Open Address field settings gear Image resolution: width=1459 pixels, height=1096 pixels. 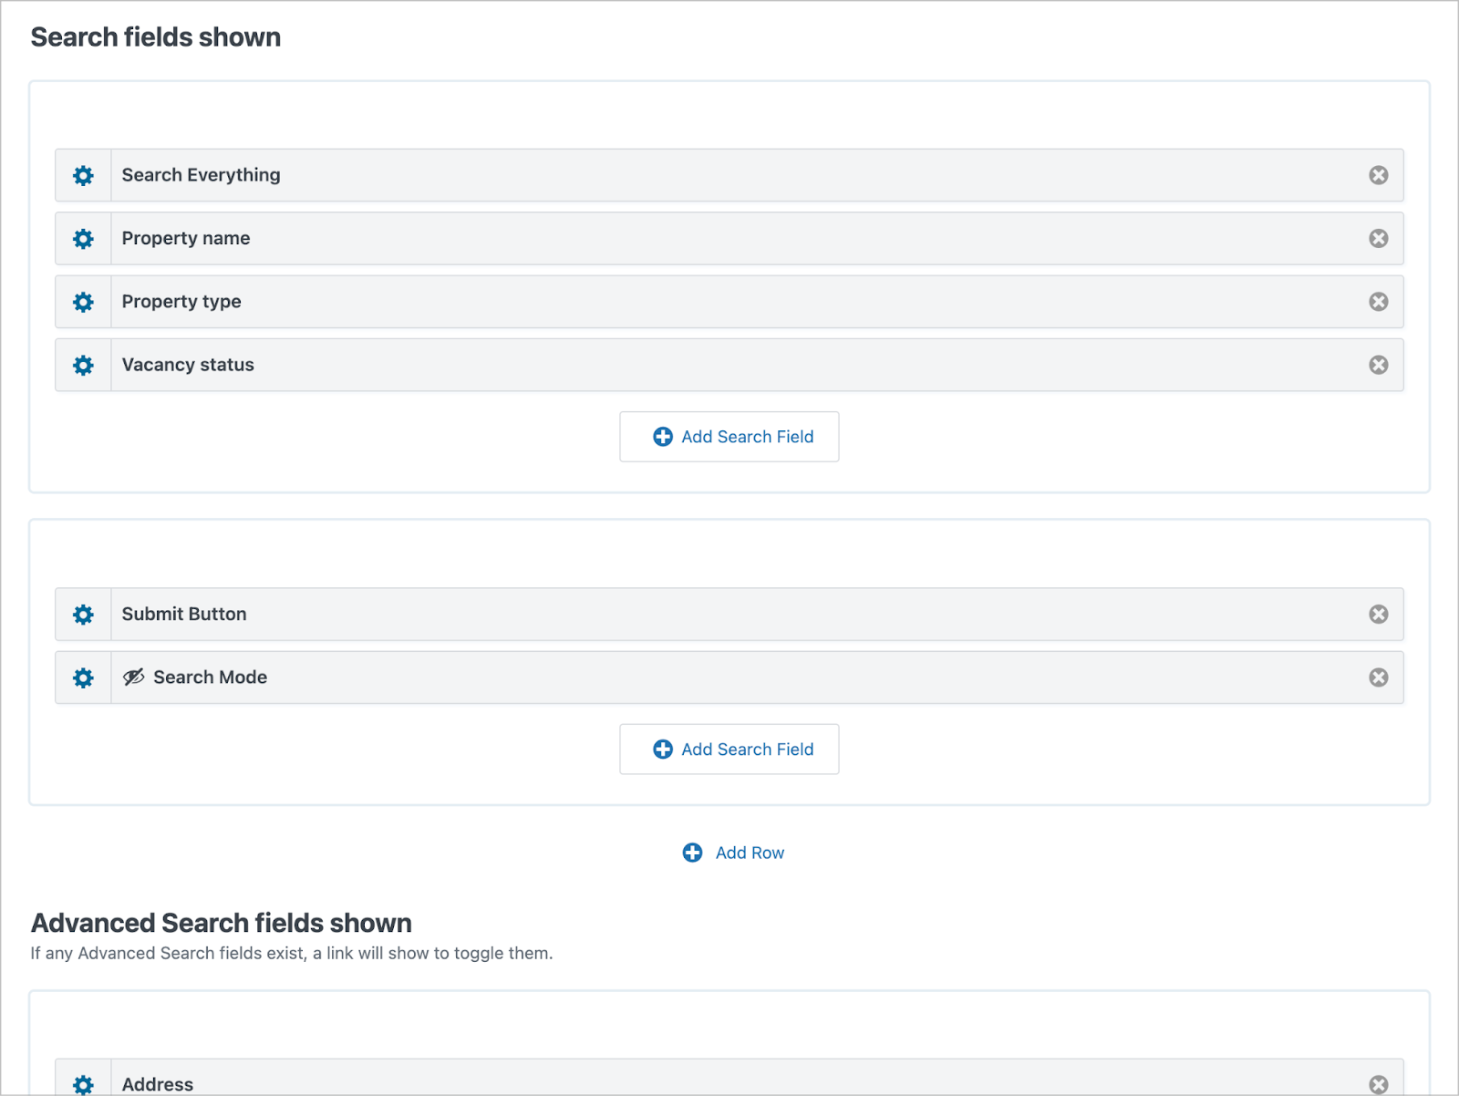pyautogui.click(x=83, y=1084)
